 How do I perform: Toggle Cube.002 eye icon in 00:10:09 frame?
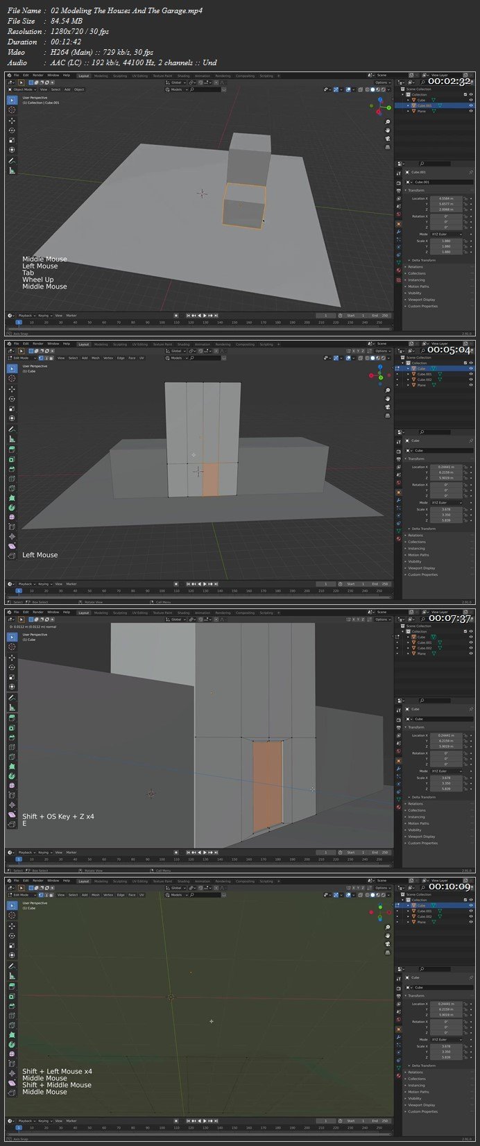[471, 916]
